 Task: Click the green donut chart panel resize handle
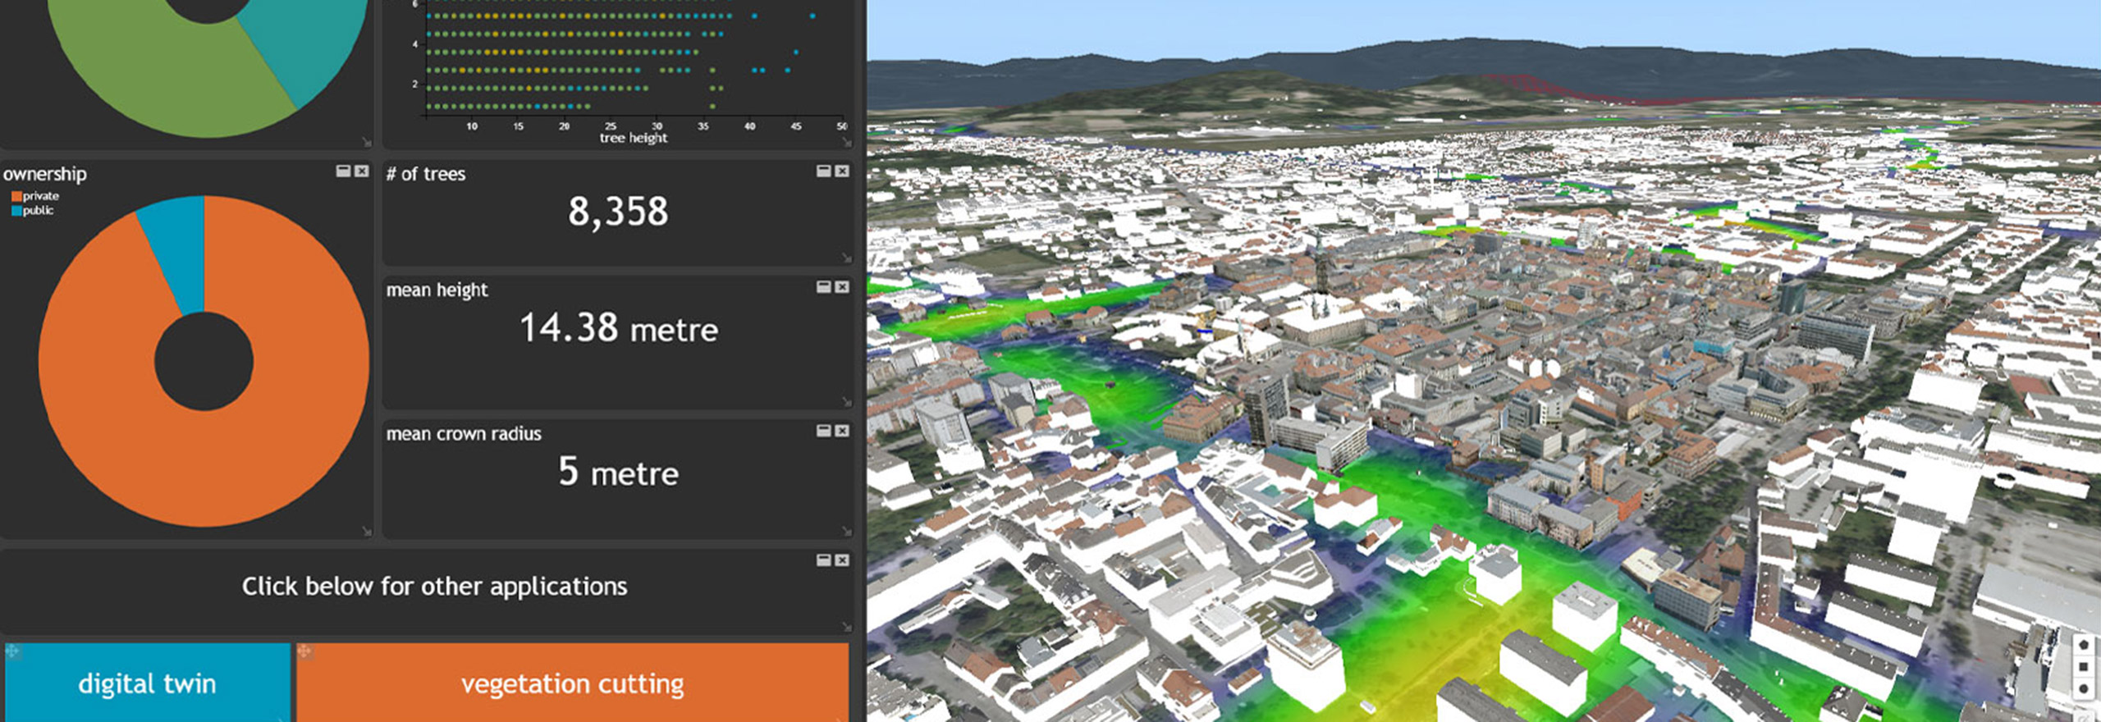point(367,142)
